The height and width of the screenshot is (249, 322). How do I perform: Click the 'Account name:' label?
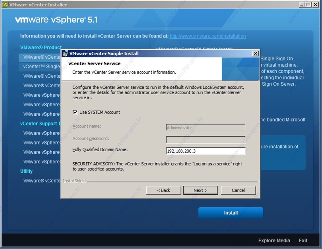pyautogui.click(x=87, y=126)
